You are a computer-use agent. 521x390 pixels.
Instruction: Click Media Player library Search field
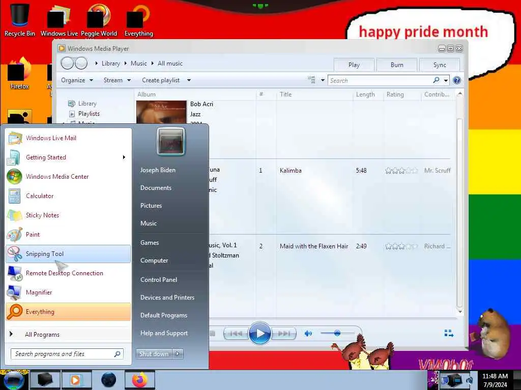click(x=380, y=80)
